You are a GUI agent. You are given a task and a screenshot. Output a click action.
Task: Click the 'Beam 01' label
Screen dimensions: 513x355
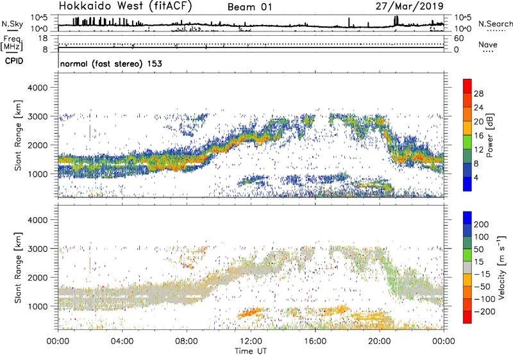coord(250,7)
